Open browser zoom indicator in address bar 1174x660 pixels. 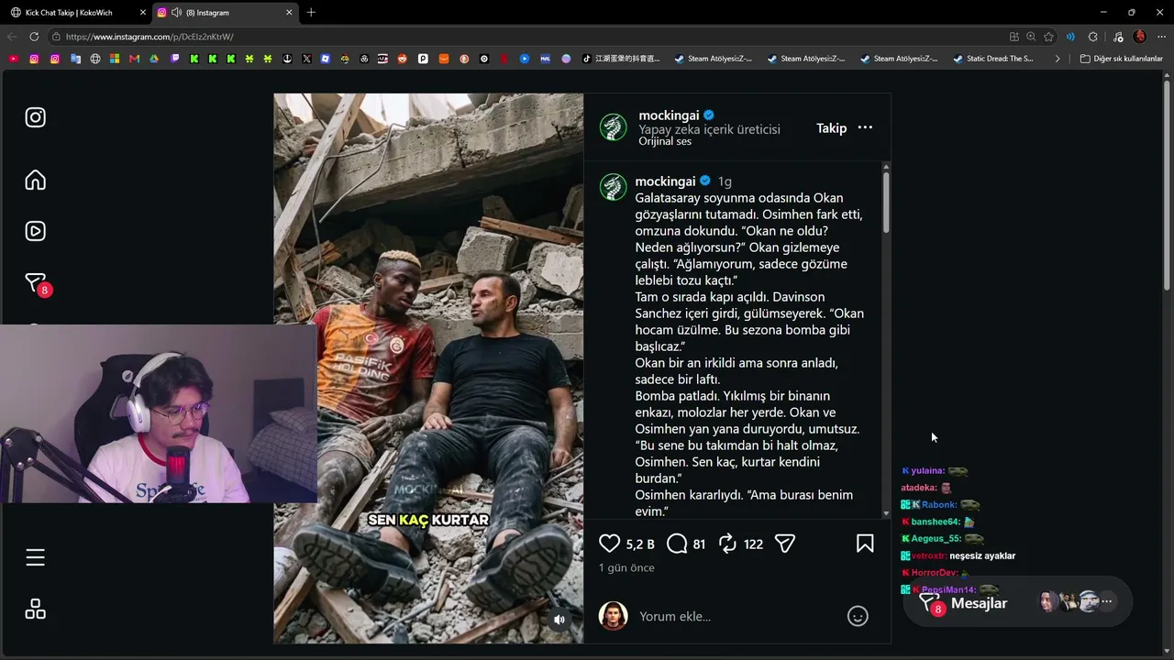[x=1031, y=37]
